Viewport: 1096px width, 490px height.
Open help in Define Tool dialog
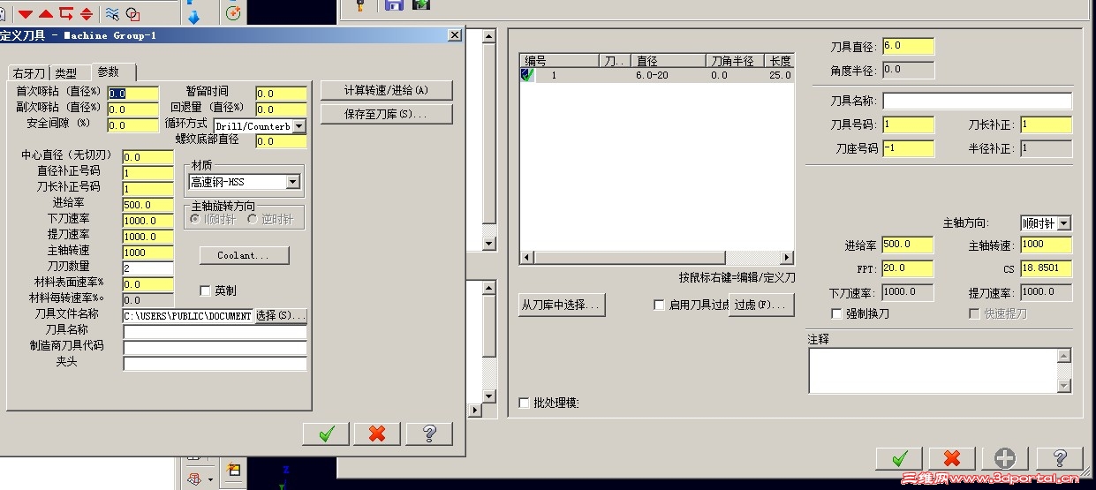[x=429, y=433]
